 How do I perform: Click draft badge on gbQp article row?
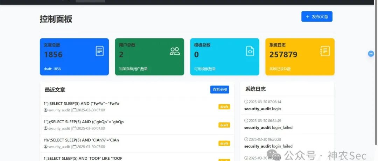[224, 125]
